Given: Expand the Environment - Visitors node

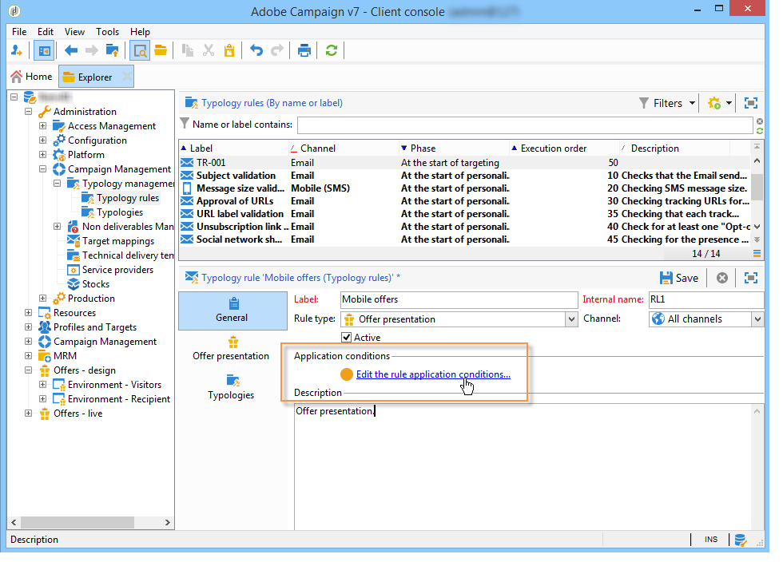Looking at the screenshot, I should [x=43, y=385].
